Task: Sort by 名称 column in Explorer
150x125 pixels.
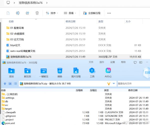Action: click(11, 21)
